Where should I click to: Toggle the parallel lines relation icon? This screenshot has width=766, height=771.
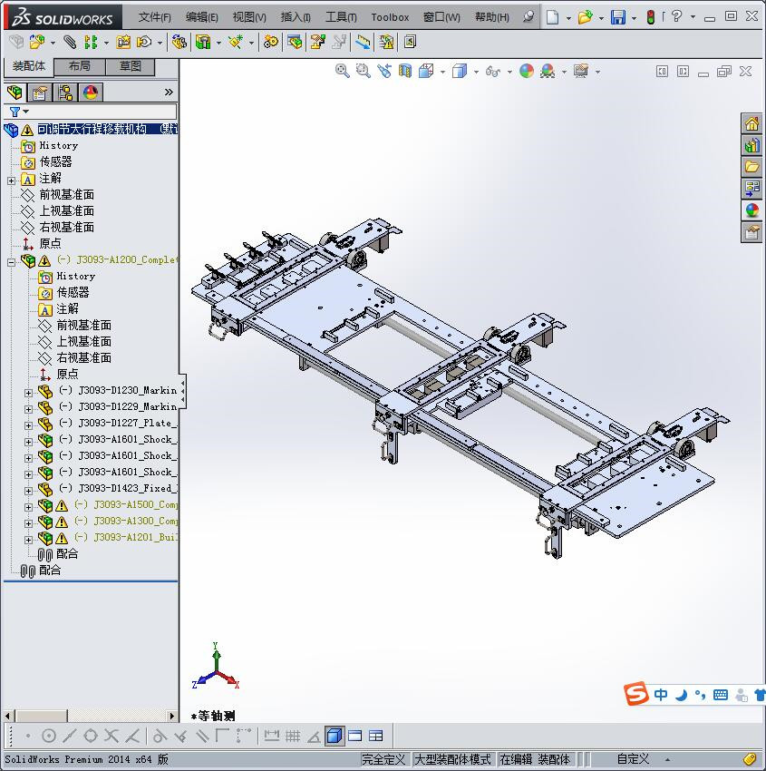point(202,736)
